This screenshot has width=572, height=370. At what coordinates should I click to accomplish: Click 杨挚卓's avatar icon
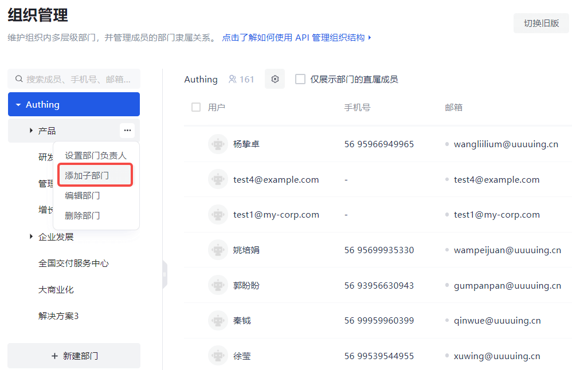click(x=218, y=144)
